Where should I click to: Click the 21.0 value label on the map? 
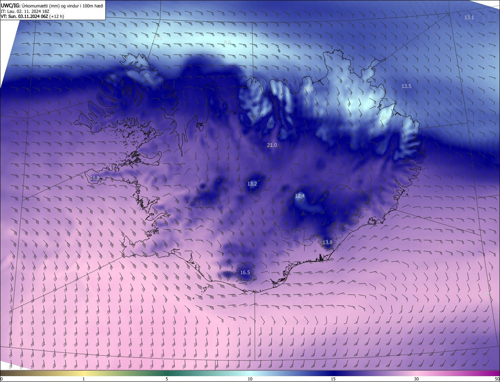272,145
